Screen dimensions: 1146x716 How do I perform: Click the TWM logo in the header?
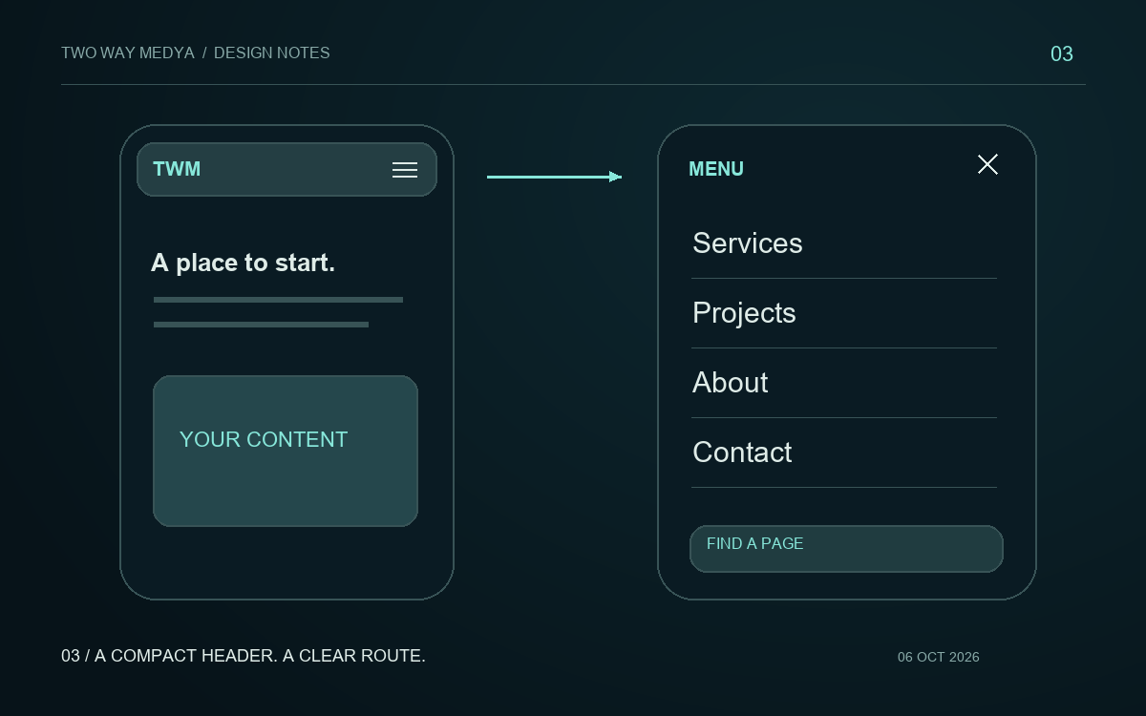pyautogui.click(x=177, y=169)
